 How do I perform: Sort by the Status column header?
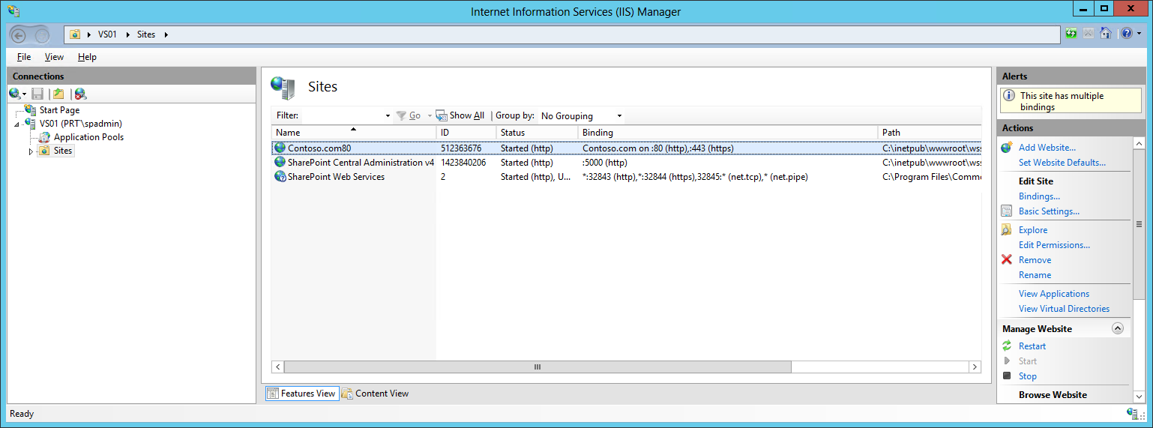538,133
